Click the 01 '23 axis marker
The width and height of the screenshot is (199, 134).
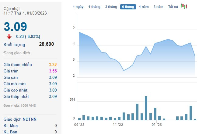pyautogui.click(x=157, y=125)
